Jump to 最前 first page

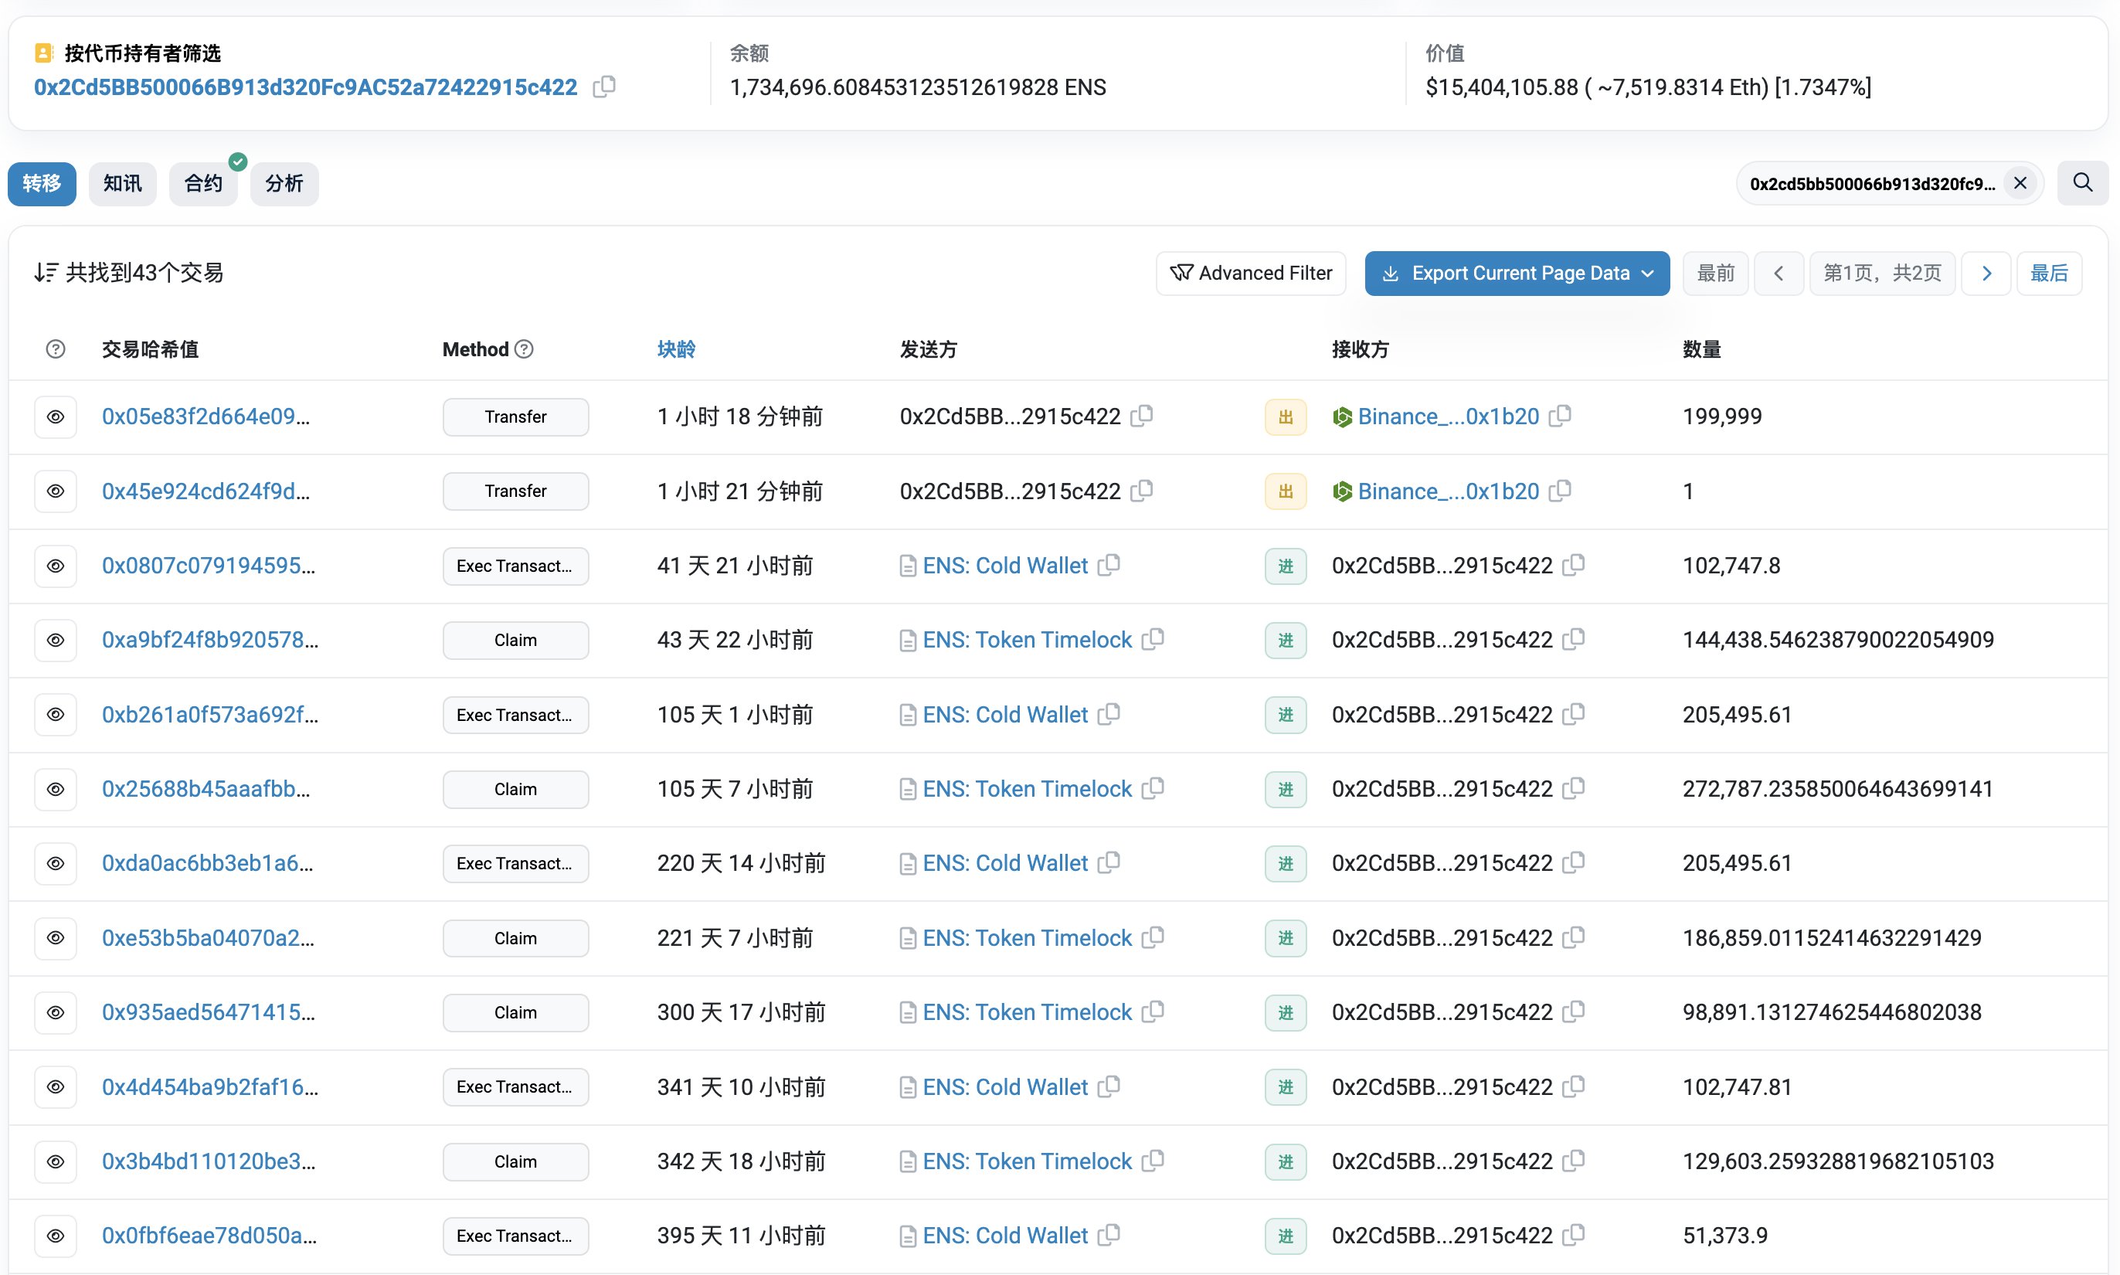point(1715,274)
